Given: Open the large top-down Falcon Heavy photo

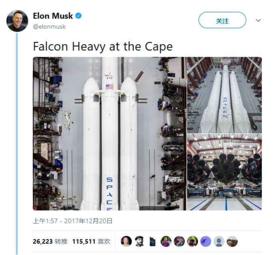Looking at the screenshot, I should coord(109,133).
